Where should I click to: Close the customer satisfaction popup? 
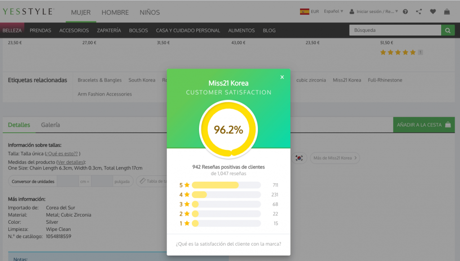click(x=282, y=77)
